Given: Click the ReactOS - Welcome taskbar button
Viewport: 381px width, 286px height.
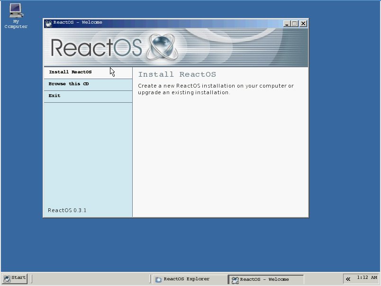Looking at the screenshot, I should pyautogui.click(x=265, y=279).
